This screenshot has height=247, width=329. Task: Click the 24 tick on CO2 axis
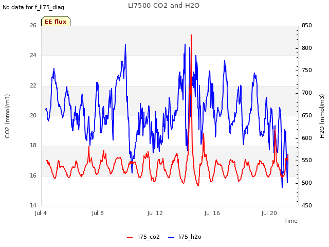click(33, 56)
